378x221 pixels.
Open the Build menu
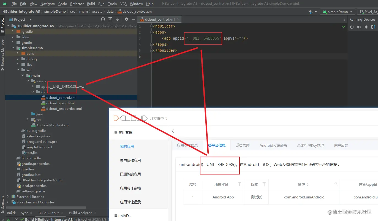coord(91,4)
